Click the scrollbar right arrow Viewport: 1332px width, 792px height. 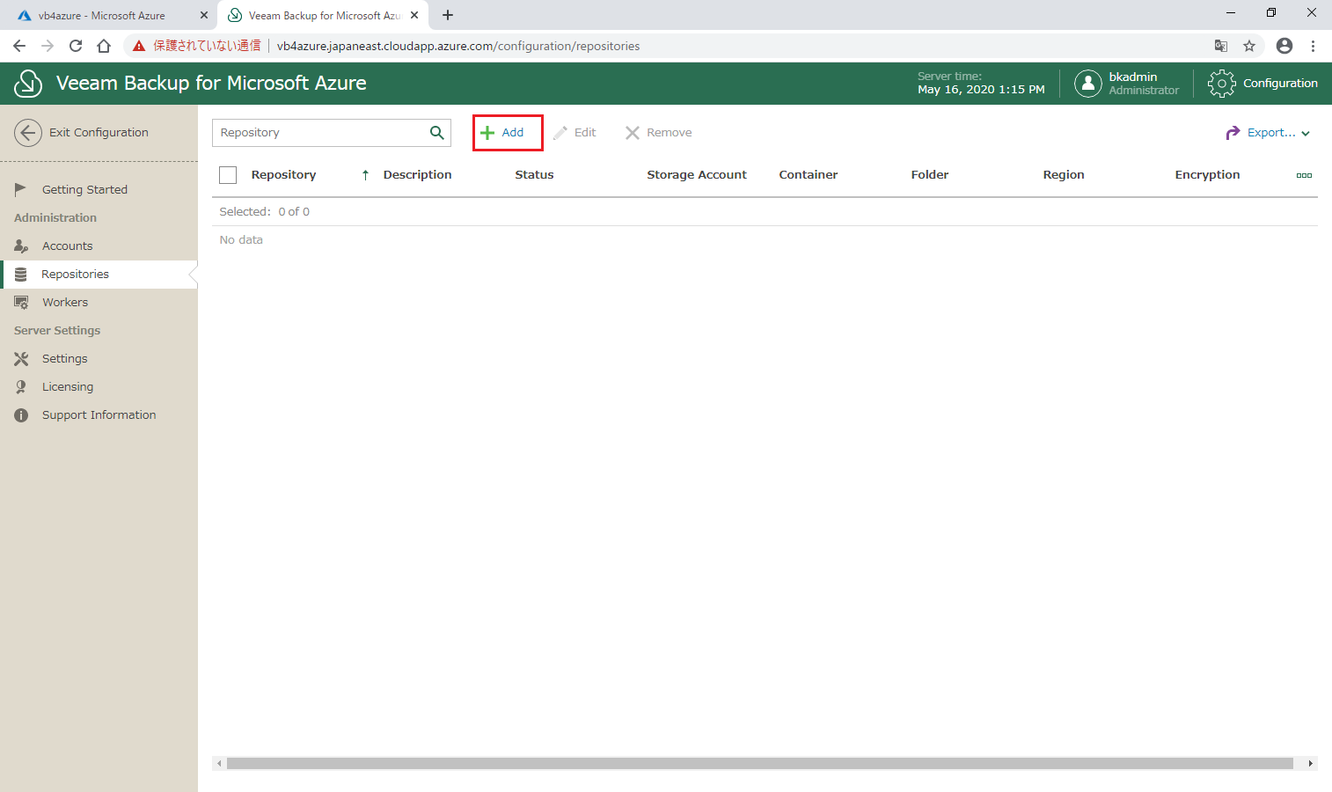tap(1311, 764)
